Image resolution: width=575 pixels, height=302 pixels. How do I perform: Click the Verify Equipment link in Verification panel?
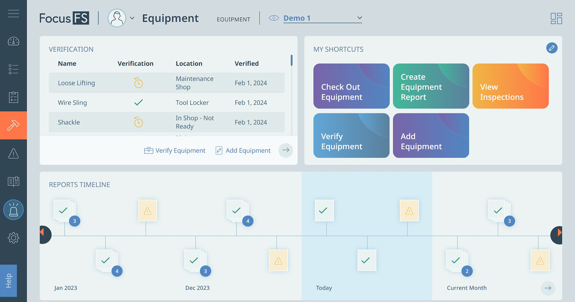175,150
